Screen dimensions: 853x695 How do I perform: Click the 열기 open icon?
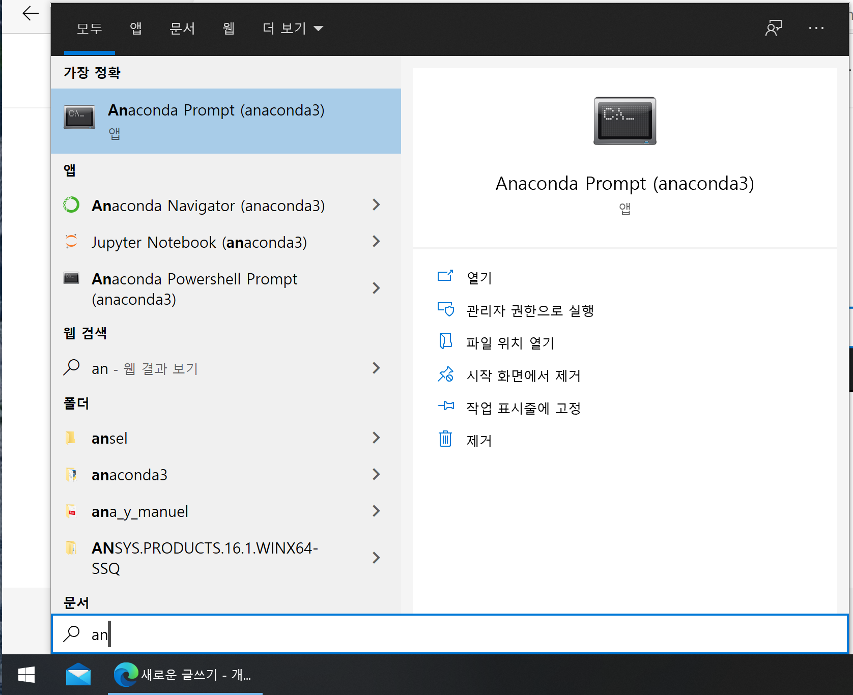pyautogui.click(x=445, y=276)
